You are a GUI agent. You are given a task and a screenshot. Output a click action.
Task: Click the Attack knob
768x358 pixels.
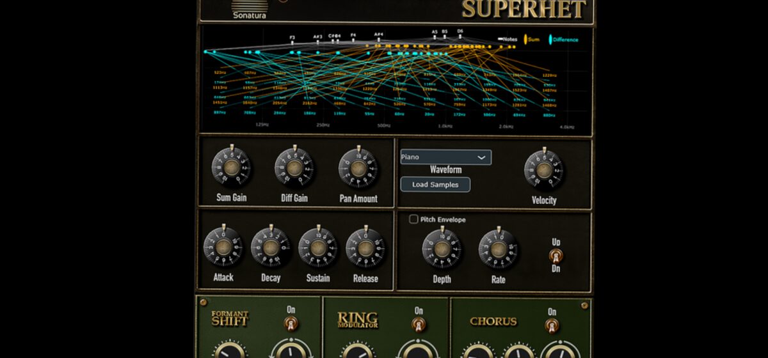point(223,247)
